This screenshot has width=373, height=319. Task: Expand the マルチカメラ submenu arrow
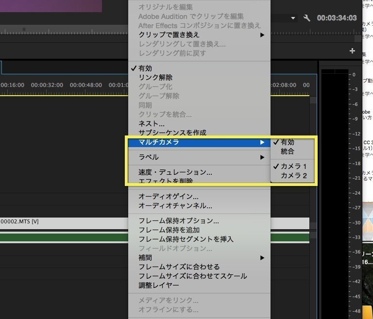coord(262,142)
